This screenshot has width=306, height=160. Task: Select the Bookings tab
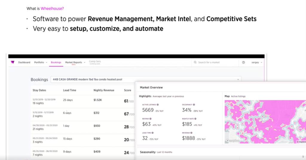click(56, 62)
